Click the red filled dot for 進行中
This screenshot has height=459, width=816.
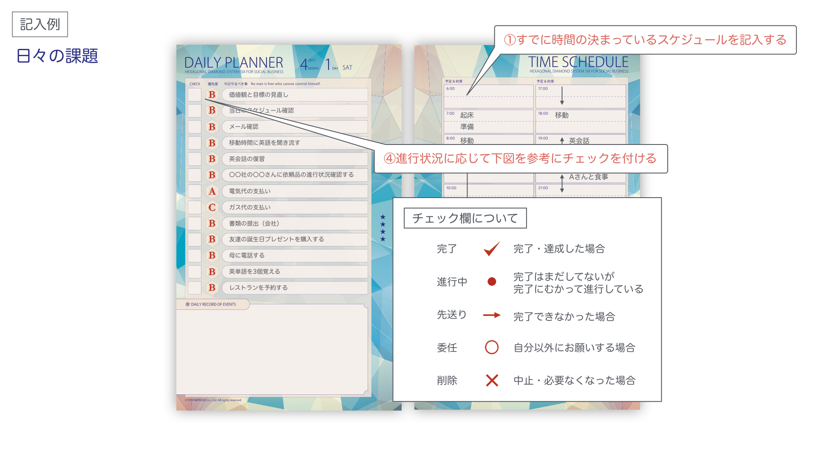coord(492,281)
